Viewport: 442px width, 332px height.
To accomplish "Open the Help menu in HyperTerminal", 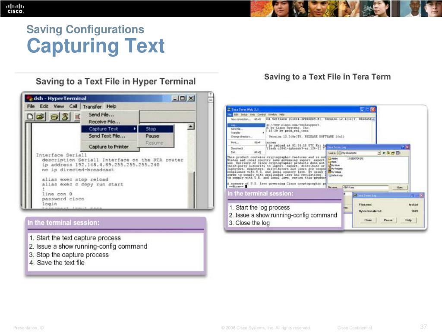I will 111,106.
